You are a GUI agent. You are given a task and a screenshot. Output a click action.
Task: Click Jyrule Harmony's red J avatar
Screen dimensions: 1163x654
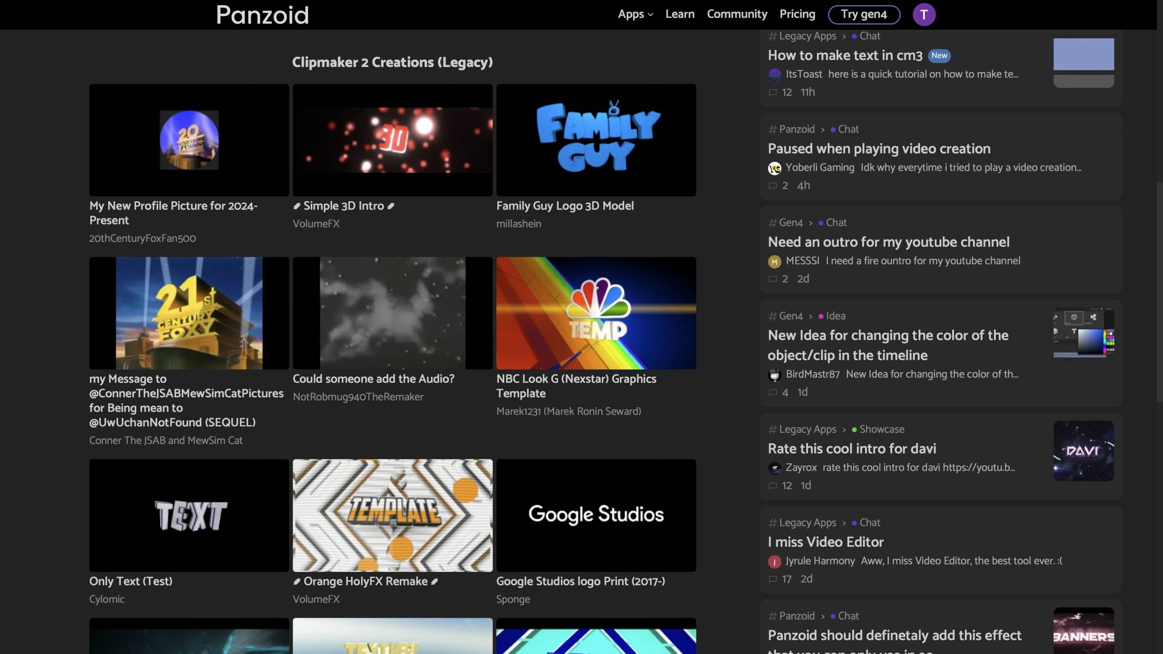774,562
